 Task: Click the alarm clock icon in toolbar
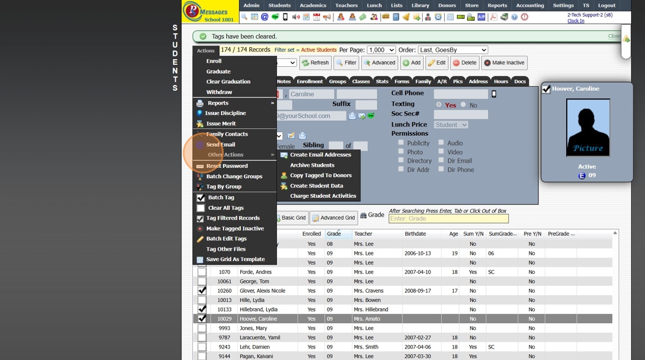[x=438, y=17]
